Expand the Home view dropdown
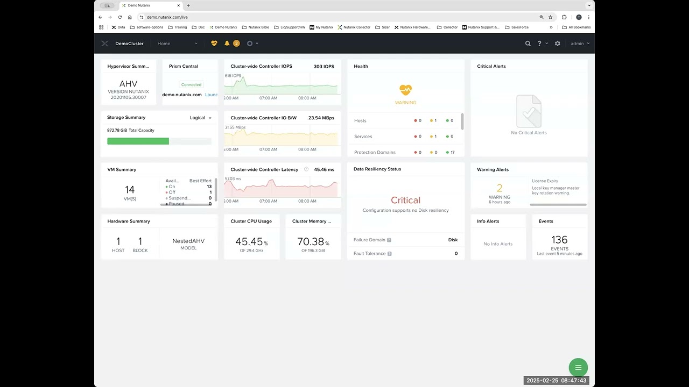 [x=178, y=44]
